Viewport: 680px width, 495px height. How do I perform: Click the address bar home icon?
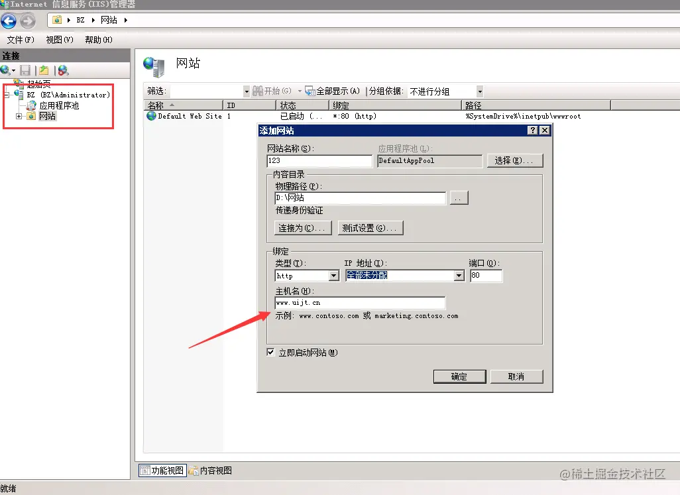point(57,20)
